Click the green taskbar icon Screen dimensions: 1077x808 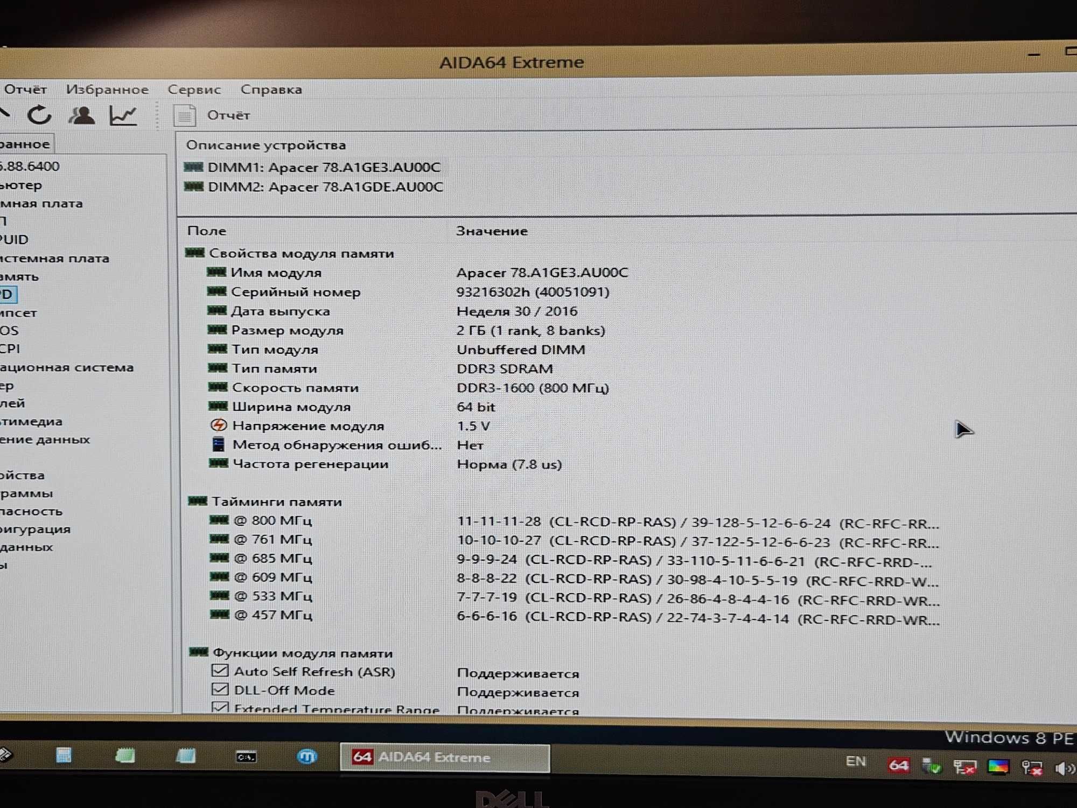[125, 755]
